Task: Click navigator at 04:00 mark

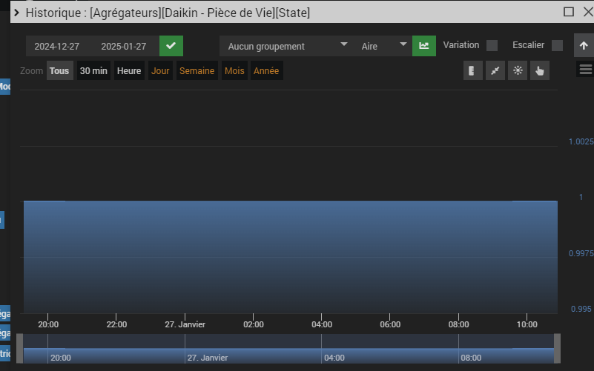Action: (334, 358)
